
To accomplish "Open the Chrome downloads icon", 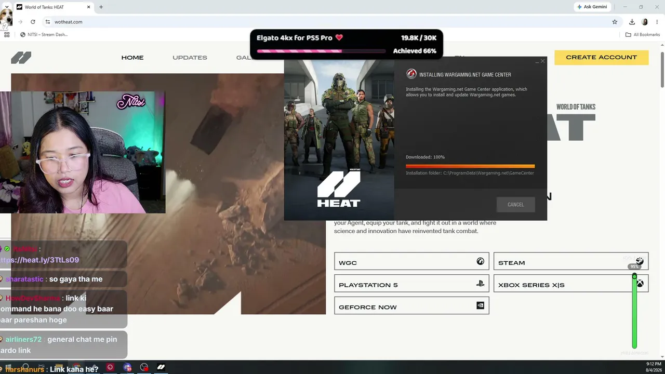I will (632, 22).
